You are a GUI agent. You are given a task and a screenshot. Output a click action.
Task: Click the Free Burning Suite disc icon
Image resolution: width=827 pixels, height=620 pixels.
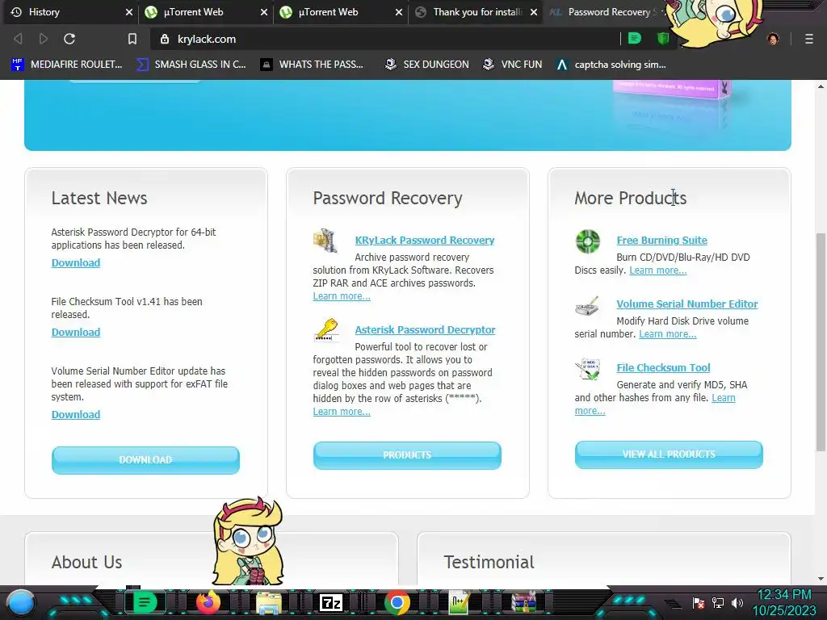click(588, 241)
